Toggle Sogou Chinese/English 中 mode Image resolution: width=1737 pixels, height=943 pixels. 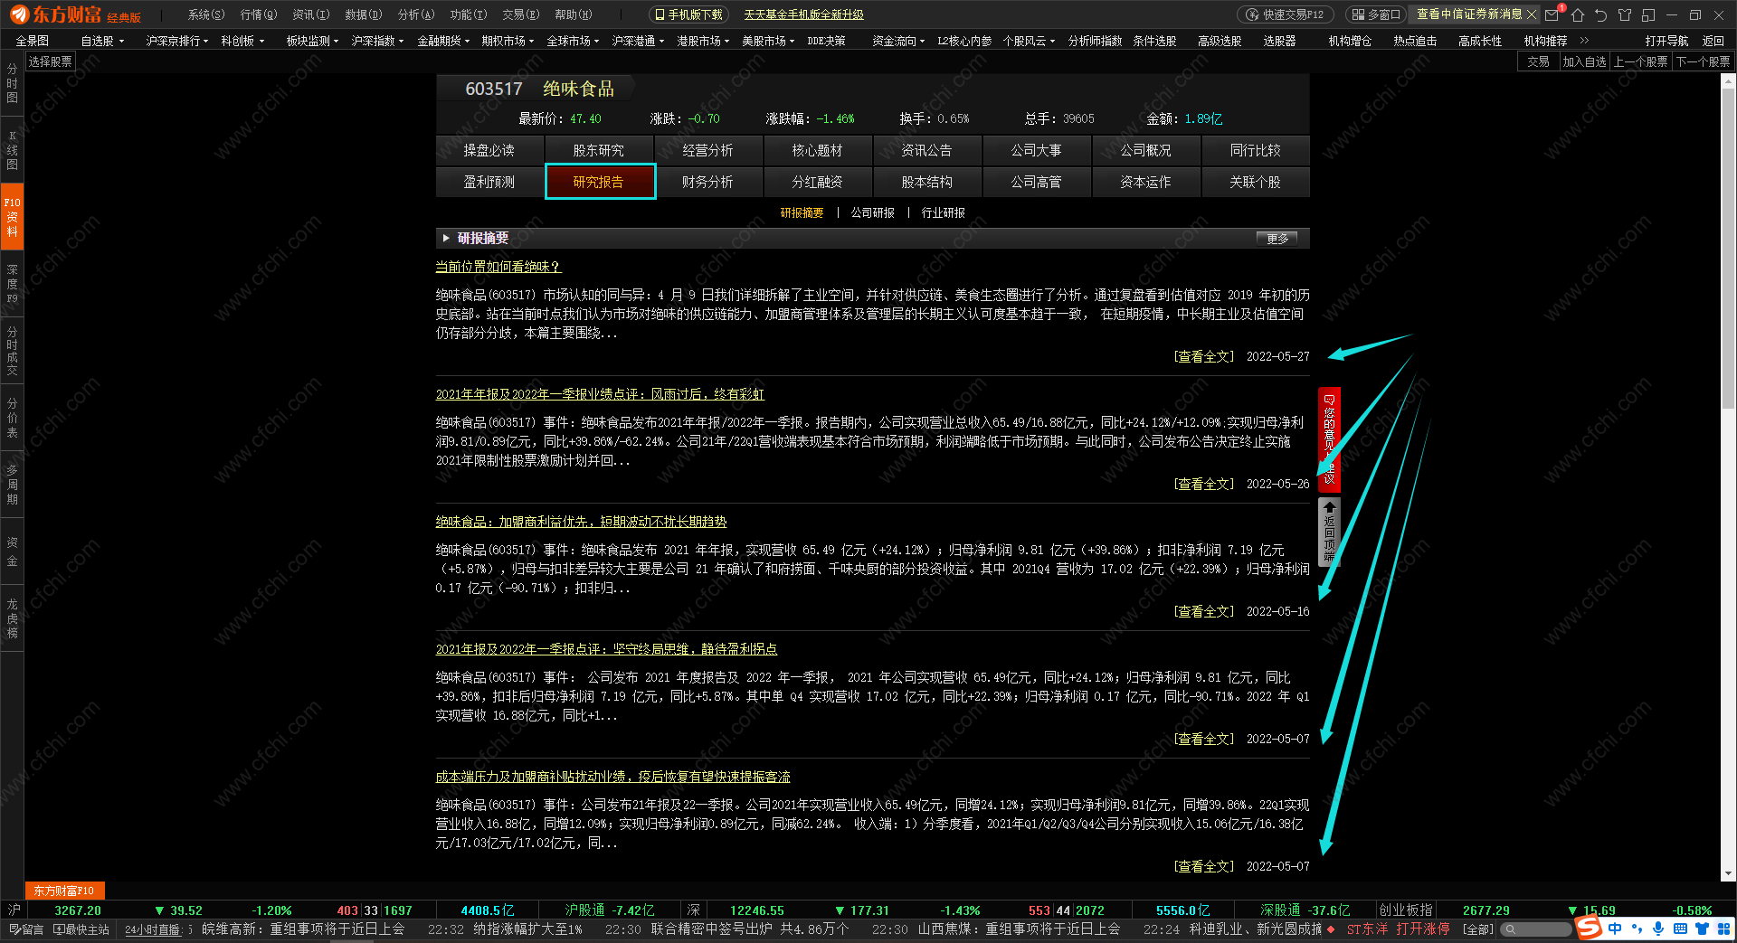pyautogui.click(x=1615, y=929)
